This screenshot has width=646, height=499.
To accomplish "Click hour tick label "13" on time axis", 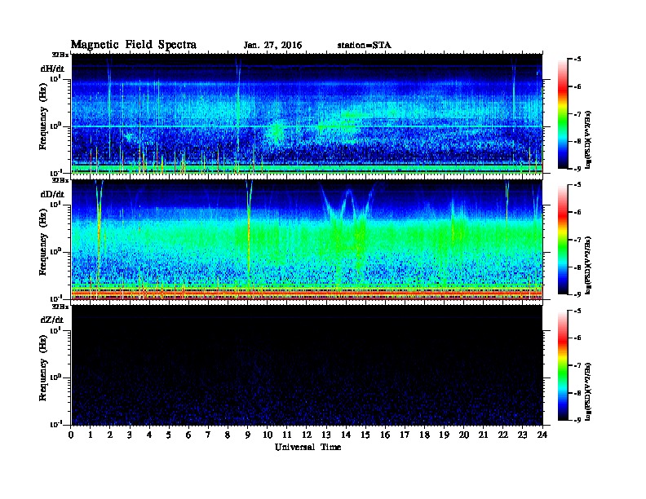I will (326, 435).
